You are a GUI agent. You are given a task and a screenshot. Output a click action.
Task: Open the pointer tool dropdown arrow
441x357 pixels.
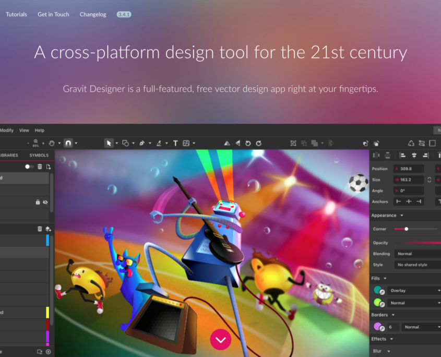point(117,143)
